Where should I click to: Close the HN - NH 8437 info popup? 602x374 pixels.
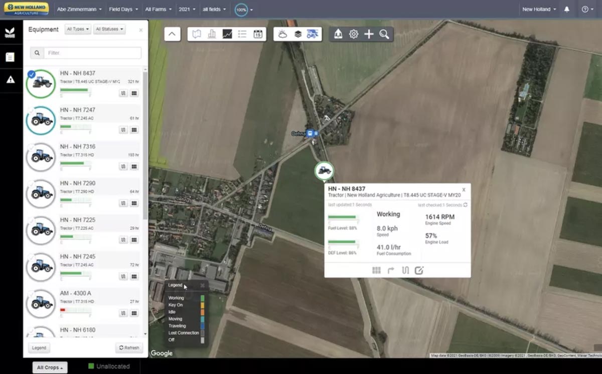464,190
